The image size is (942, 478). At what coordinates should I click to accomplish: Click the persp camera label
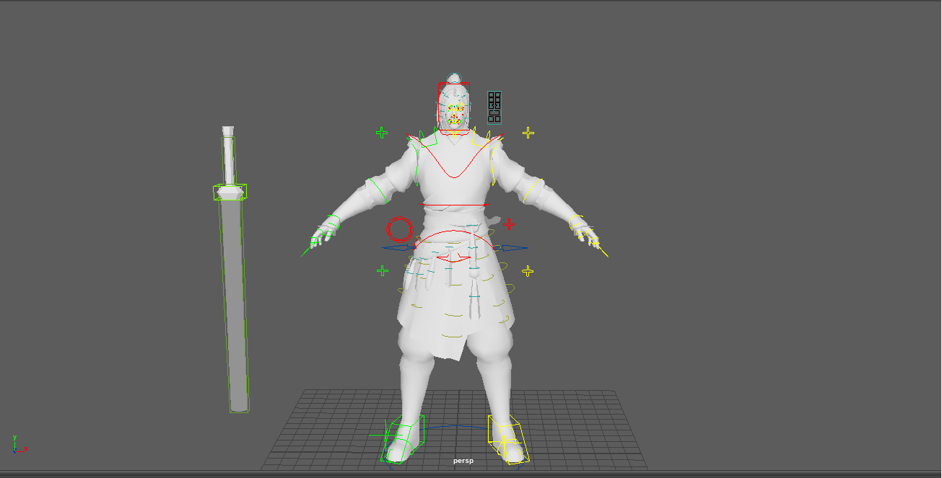pos(463,460)
